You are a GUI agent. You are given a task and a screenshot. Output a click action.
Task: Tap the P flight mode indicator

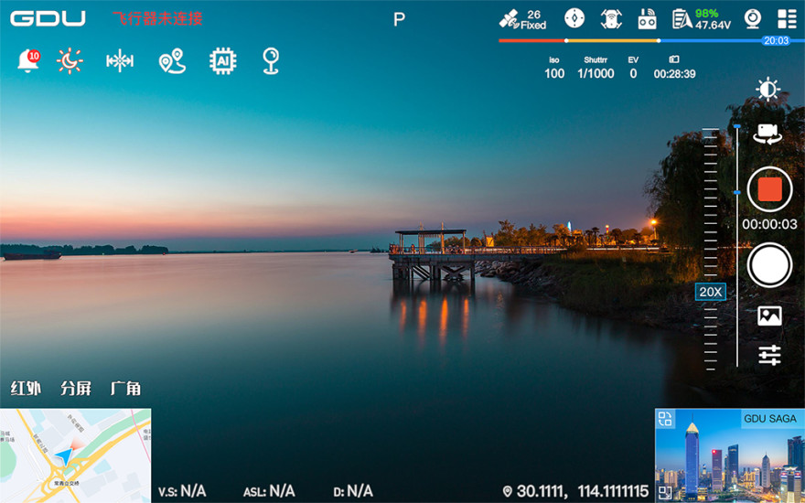(x=399, y=19)
